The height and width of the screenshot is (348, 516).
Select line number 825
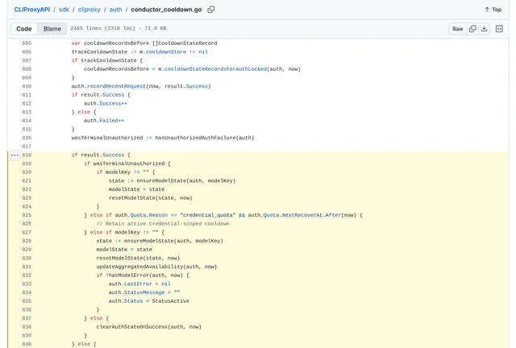[x=27, y=215]
